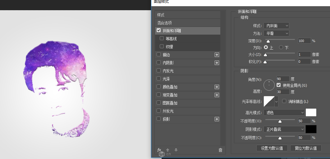Enable the 内发光 checkbox
330x159 pixels.
coord(159,71)
